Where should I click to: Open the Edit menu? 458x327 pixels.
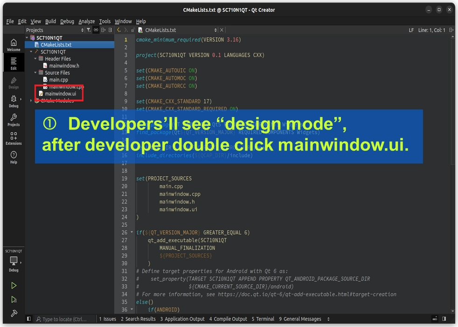click(x=22, y=21)
